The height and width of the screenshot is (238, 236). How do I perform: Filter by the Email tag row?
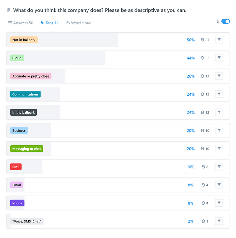pos(219,185)
